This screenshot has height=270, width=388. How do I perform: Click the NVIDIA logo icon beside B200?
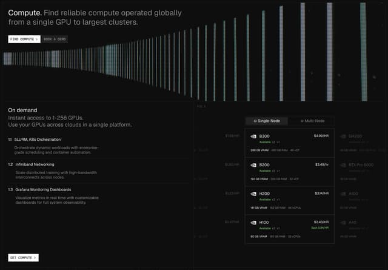point(253,165)
